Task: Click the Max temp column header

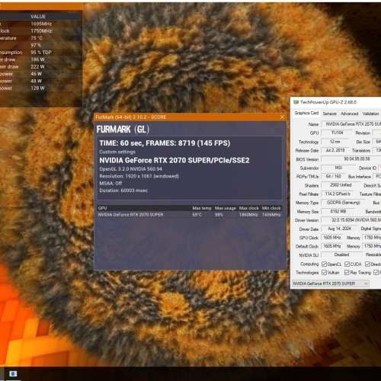Action: tap(202, 208)
